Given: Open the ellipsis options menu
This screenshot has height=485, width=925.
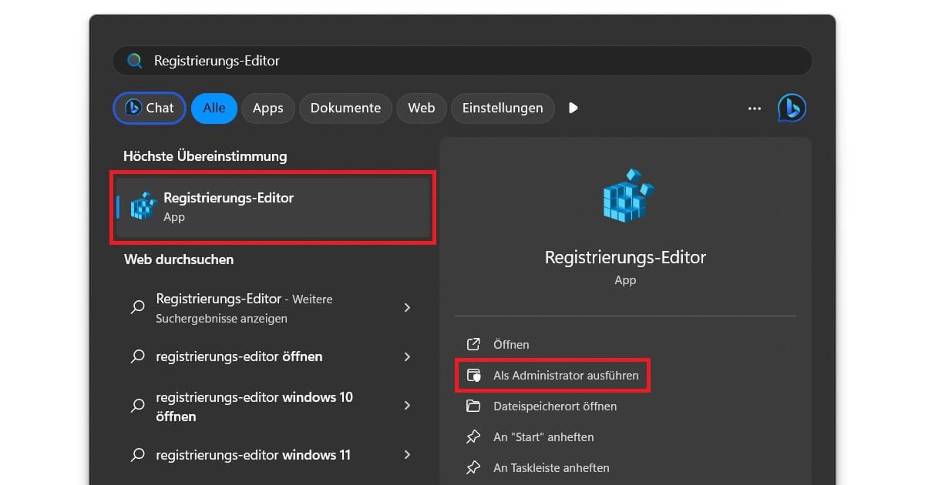Looking at the screenshot, I should point(754,108).
